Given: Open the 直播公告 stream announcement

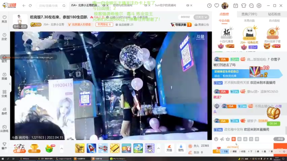Looking at the screenshot, I should point(202,24).
